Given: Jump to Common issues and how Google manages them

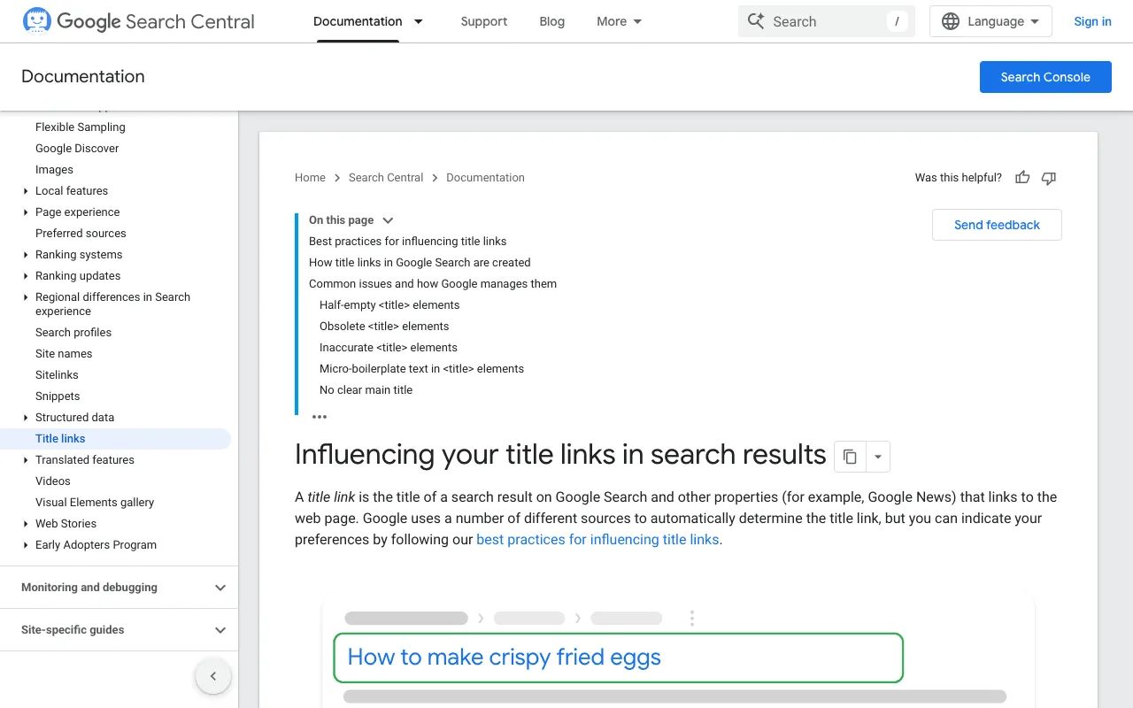Looking at the screenshot, I should [x=433, y=284].
